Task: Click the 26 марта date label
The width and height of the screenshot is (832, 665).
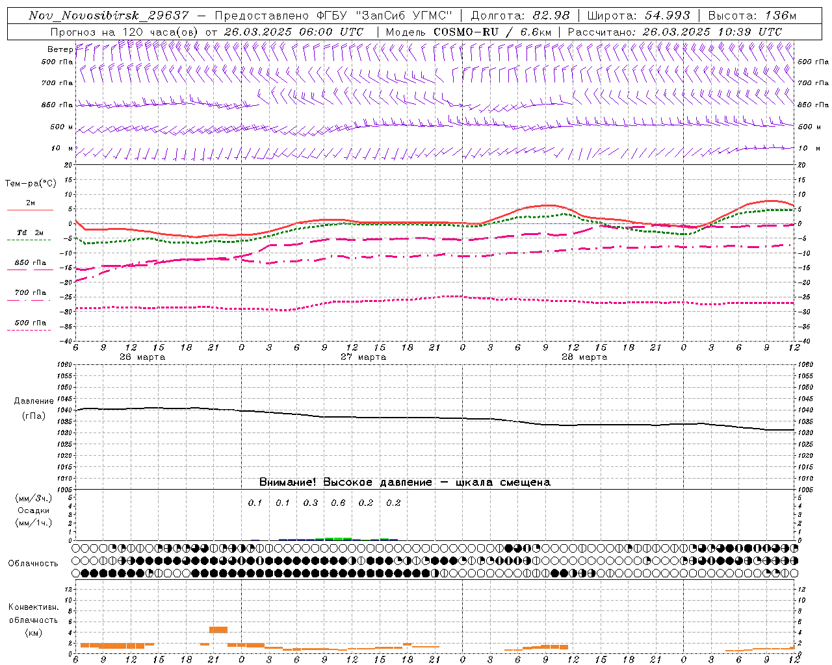Action: click(142, 357)
